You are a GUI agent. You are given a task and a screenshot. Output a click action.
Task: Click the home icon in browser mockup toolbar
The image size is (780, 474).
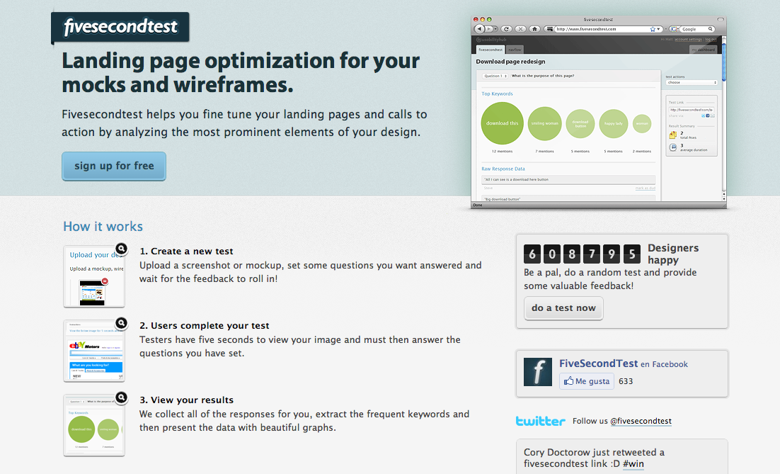click(x=534, y=29)
